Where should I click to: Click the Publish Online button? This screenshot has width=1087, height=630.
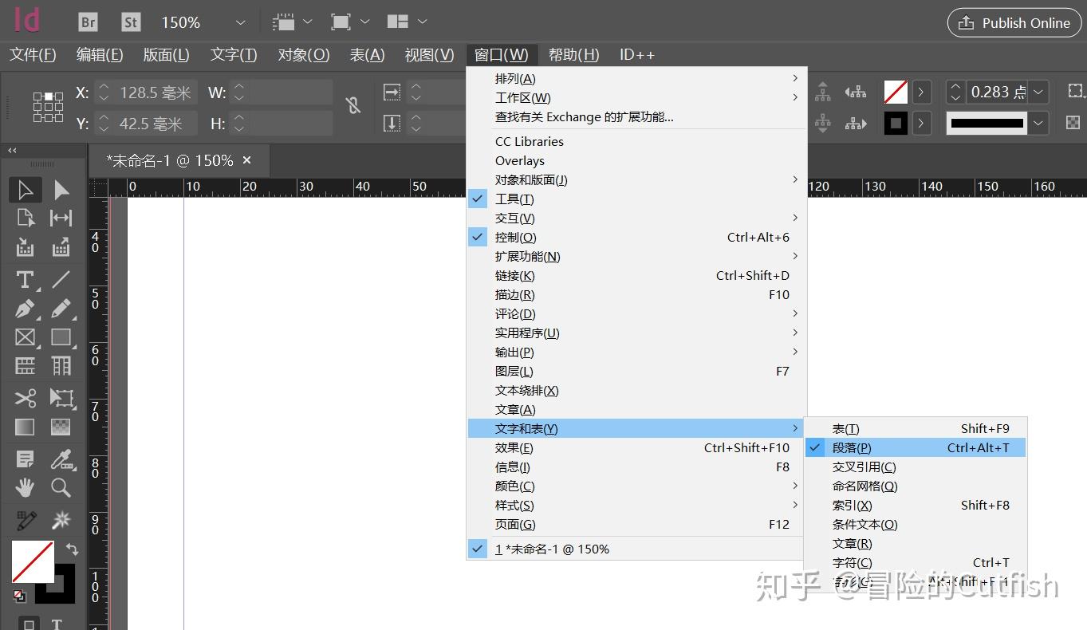click(1014, 22)
